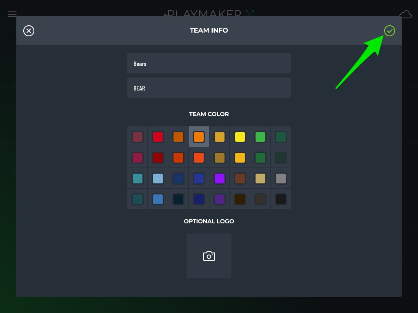
Task: Pick the medium blue swatch in the bottom row
Action: (158, 199)
